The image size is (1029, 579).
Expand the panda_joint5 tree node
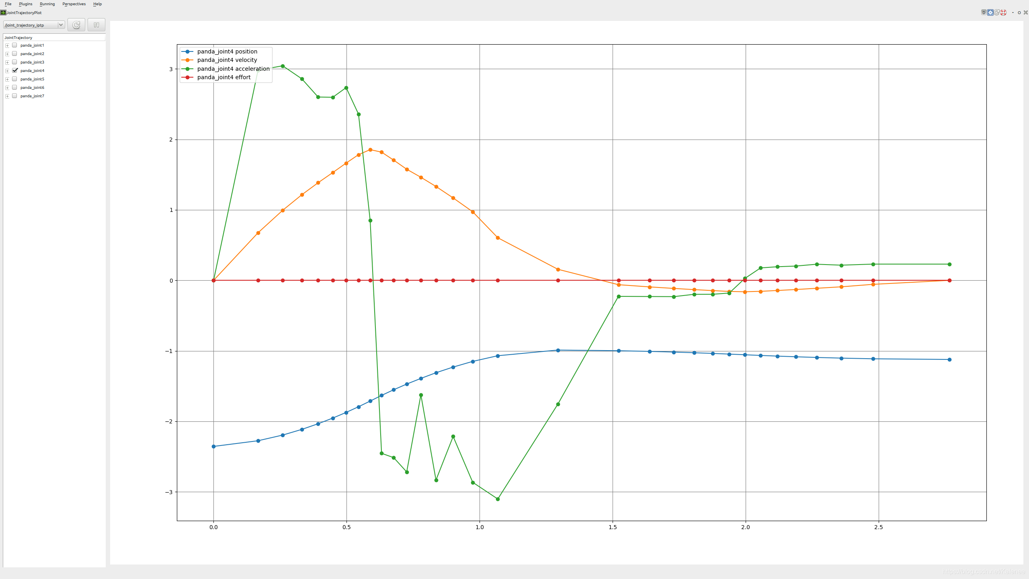click(x=7, y=79)
